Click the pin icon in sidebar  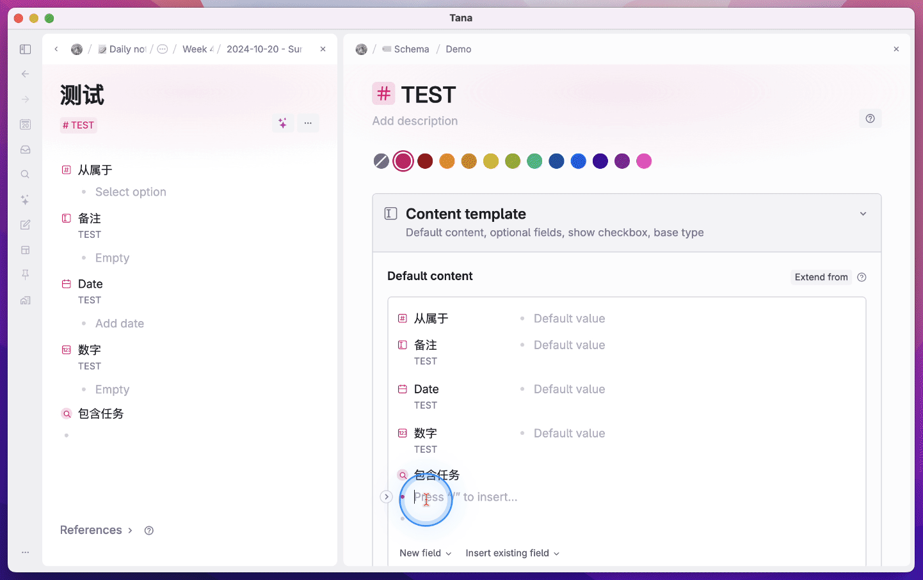point(26,274)
